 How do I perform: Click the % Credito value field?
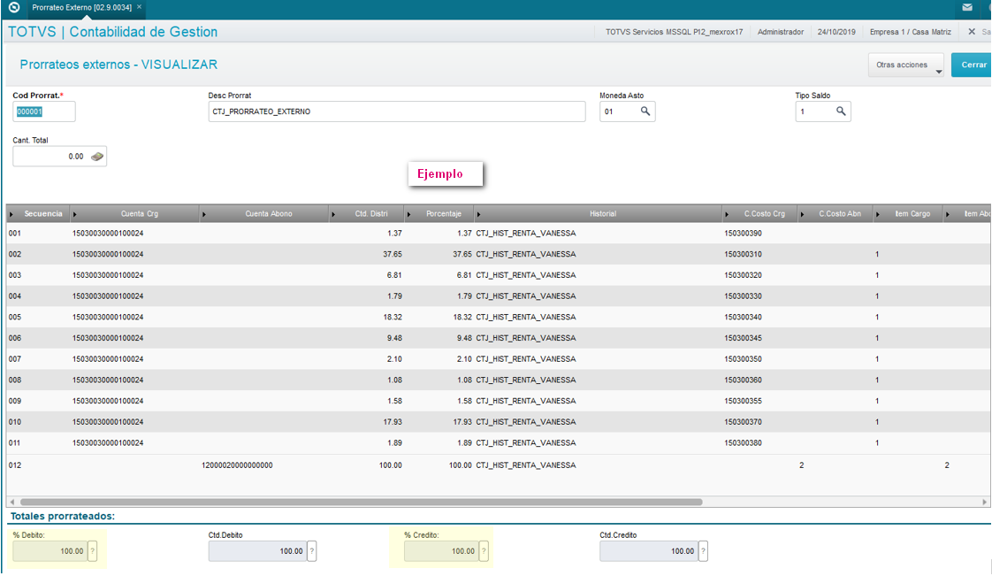click(441, 551)
